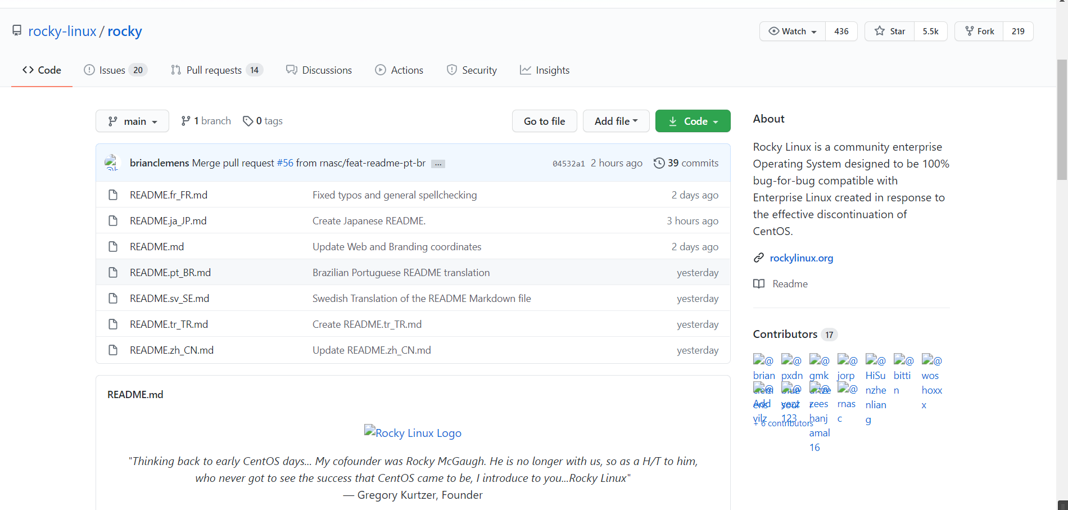Click the file icon for README.fr_FR.md
The image size is (1068, 510).
coord(113,195)
